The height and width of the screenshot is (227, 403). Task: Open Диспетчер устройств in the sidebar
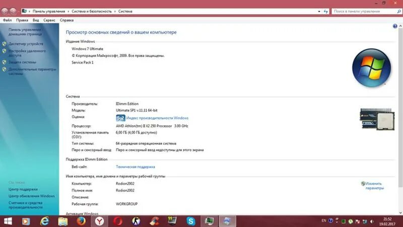click(x=26, y=44)
